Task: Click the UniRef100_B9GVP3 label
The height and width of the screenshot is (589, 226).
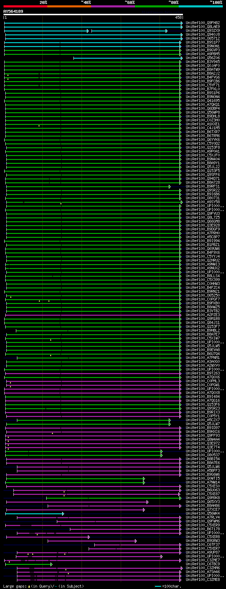Action: pos(203,50)
